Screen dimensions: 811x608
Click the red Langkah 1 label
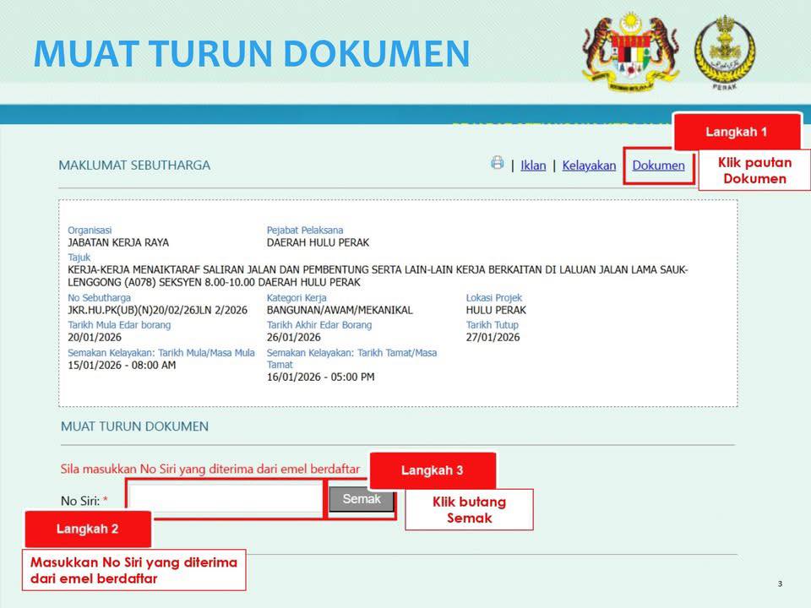pyautogui.click(x=736, y=132)
